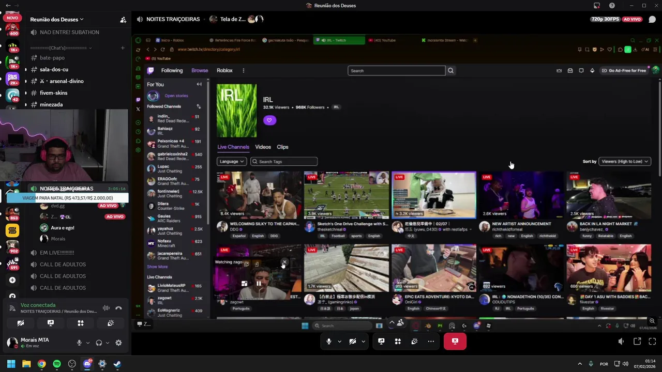Screen dimensions: 662x372
Task: Click the 720p 30FPS quality badge
Action: (x=605, y=19)
